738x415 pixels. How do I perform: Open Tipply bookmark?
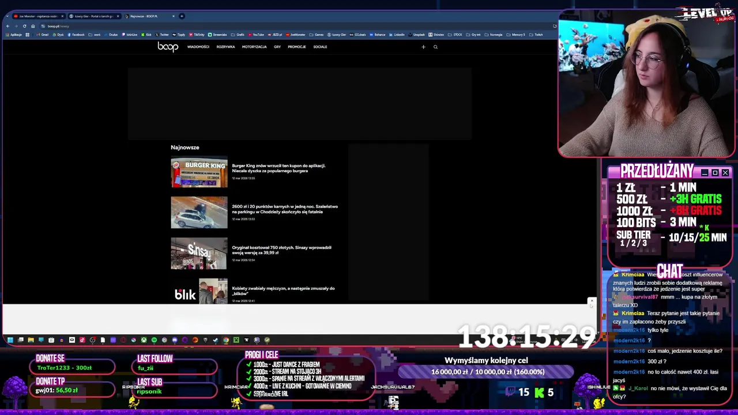point(179,35)
